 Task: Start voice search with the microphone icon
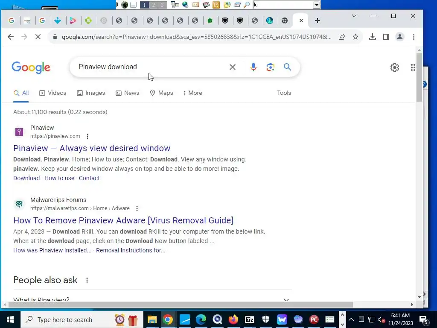point(253,67)
